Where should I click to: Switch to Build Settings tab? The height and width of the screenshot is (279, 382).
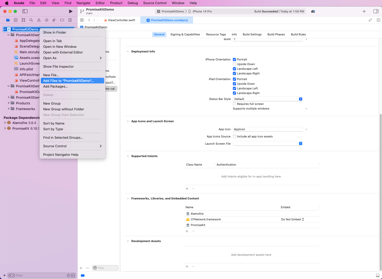[x=252, y=34]
